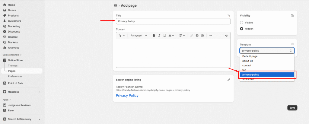Image resolution: width=309 pixels, height=124 pixels.
Task: Click the AI sparkle icon above the Title field
Action: click(x=229, y=15)
